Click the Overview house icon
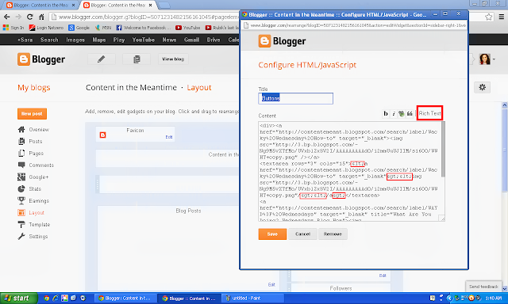This screenshot has height=304, width=508. pyautogui.click(x=21, y=130)
